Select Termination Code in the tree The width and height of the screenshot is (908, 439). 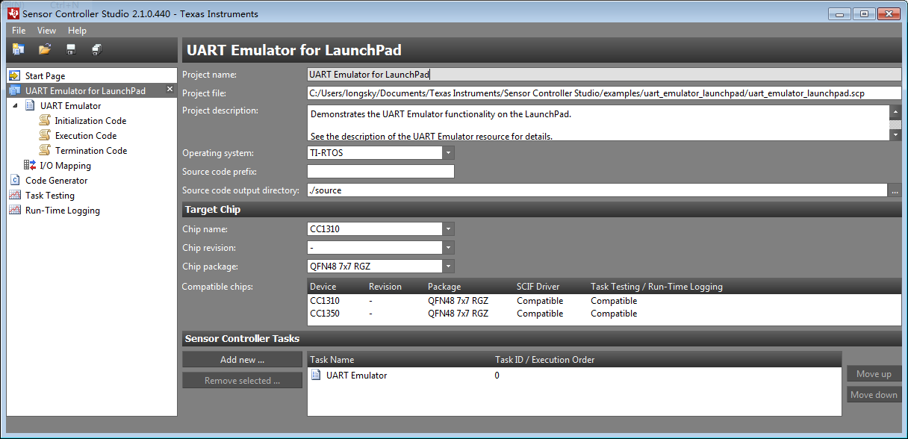91,151
